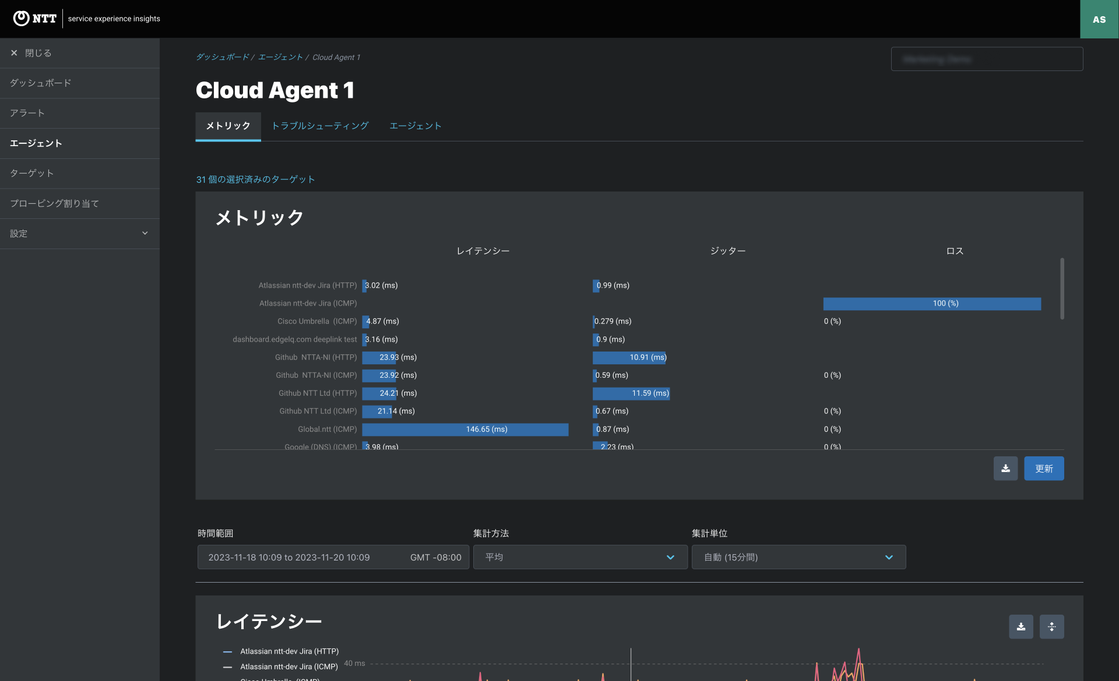Click the 24.21 ms Github NTT Ltd latency bar
The width and height of the screenshot is (1119, 681).
tap(379, 393)
